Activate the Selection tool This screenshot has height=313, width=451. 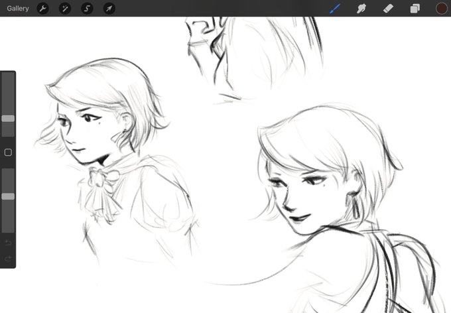[87, 9]
